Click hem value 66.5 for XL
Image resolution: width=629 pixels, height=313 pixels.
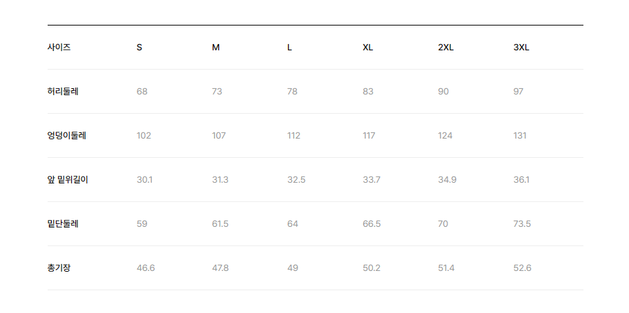point(371,223)
